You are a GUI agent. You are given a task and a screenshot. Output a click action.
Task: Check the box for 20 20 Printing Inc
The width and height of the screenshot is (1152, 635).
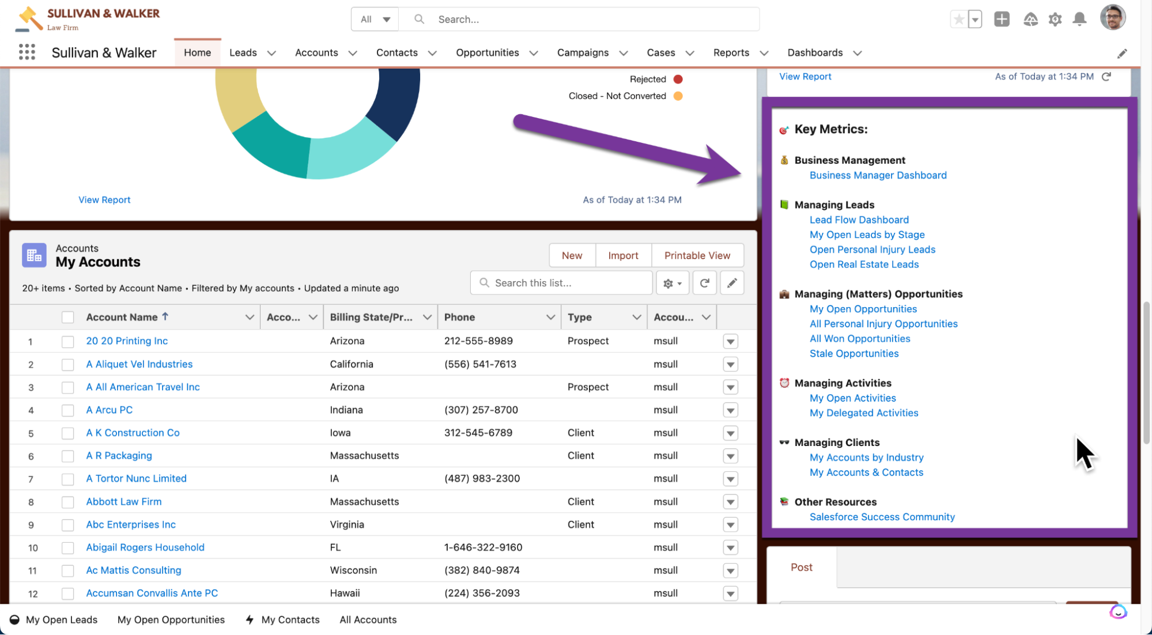coord(68,342)
